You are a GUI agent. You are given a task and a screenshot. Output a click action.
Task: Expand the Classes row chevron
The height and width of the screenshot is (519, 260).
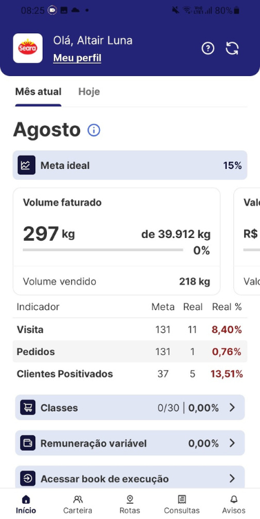(232, 408)
